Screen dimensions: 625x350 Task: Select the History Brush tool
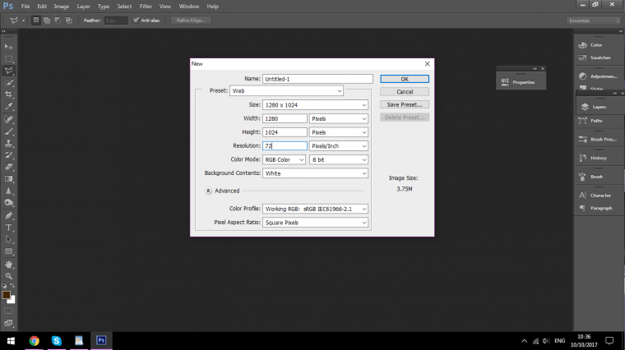point(8,155)
